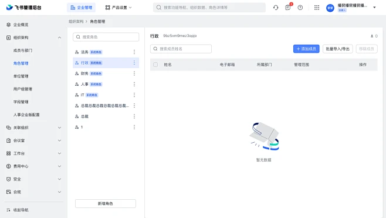Open more options for 人事 role
The image size is (386, 218).
click(134, 84)
